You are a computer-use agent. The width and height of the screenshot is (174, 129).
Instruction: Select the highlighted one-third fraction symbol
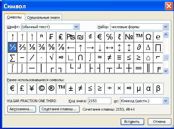pos(12,47)
